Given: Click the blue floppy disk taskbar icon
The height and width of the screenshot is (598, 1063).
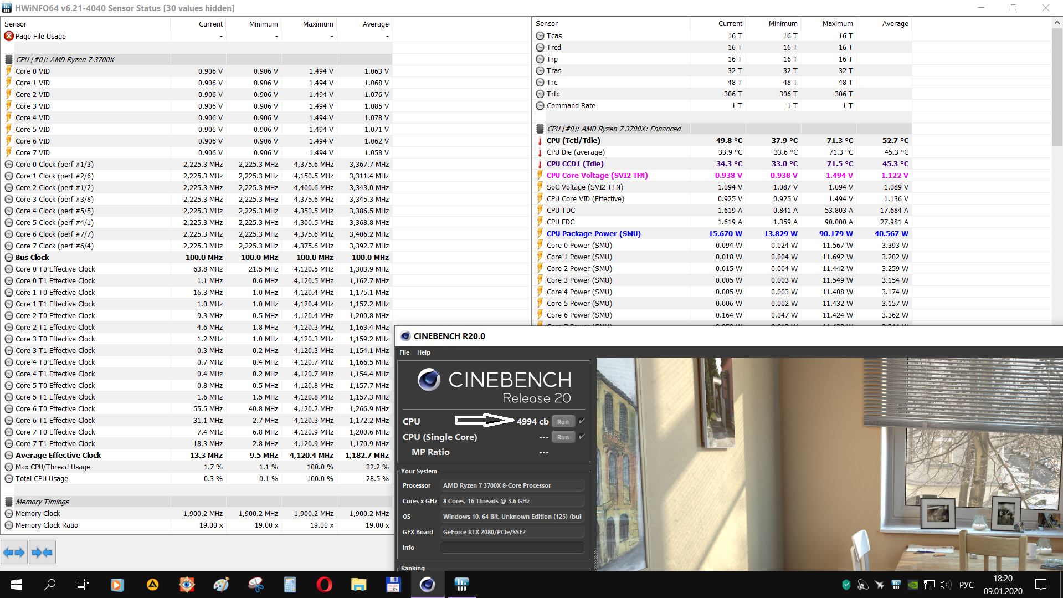Looking at the screenshot, I should pos(393,585).
